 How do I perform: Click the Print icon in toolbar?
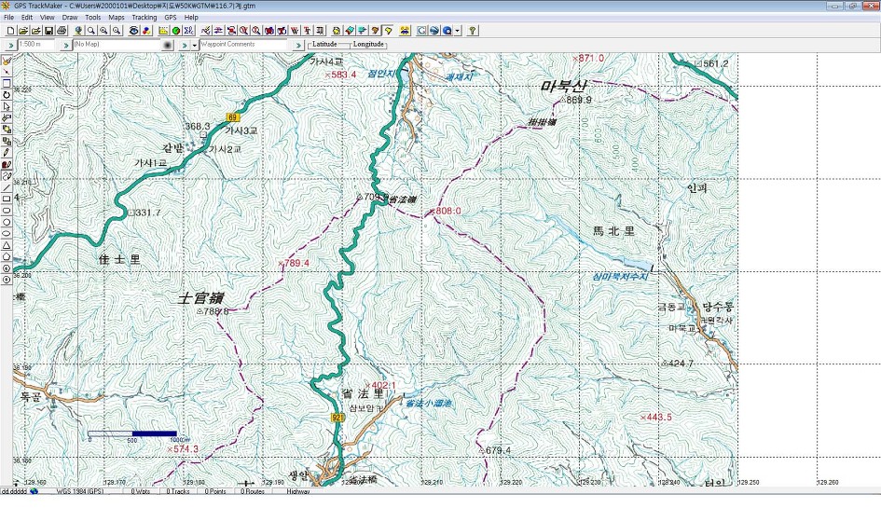62,31
